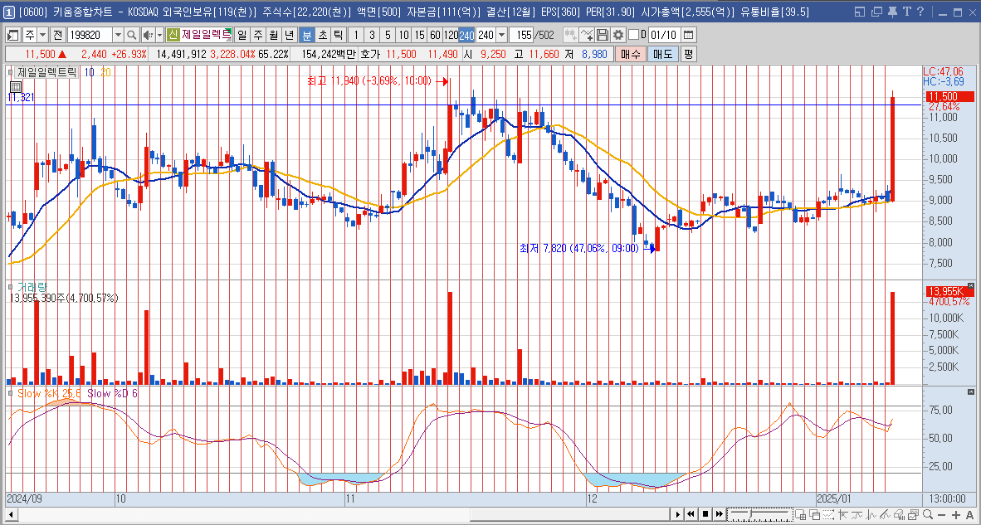Click the magnifier stock search icon
This screenshot has height=525, width=981.
[x=131, y=35]
